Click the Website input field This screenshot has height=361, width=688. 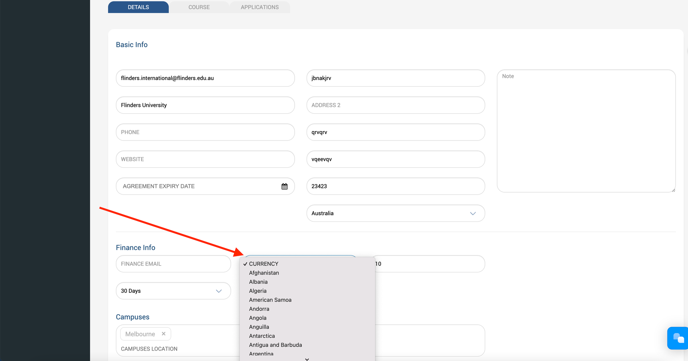[x=205, y=159]
